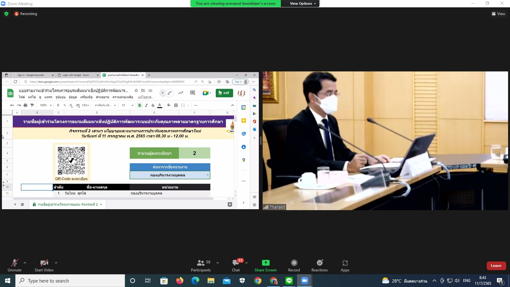Click the redo arrow in Sheets toolbar
This screenshot has width=510, height=287.
pos(19,105)
